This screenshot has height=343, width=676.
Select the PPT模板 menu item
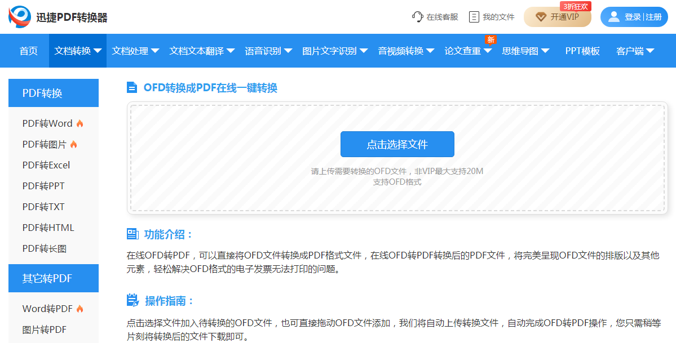pos(581,50)
